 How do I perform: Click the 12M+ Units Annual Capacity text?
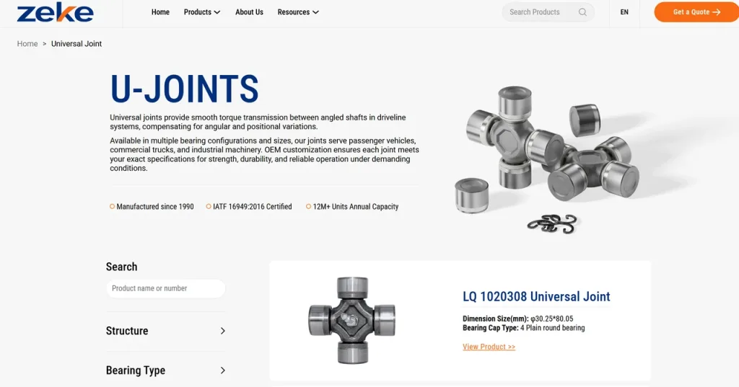(356, 207)
